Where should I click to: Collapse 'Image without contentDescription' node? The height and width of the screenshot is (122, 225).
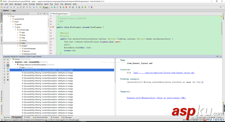pyautogui.click(x=16, y=65)
